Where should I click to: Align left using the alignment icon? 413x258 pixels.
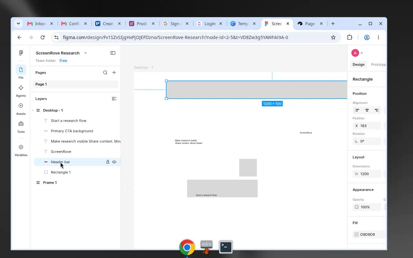tap(357, 110)
